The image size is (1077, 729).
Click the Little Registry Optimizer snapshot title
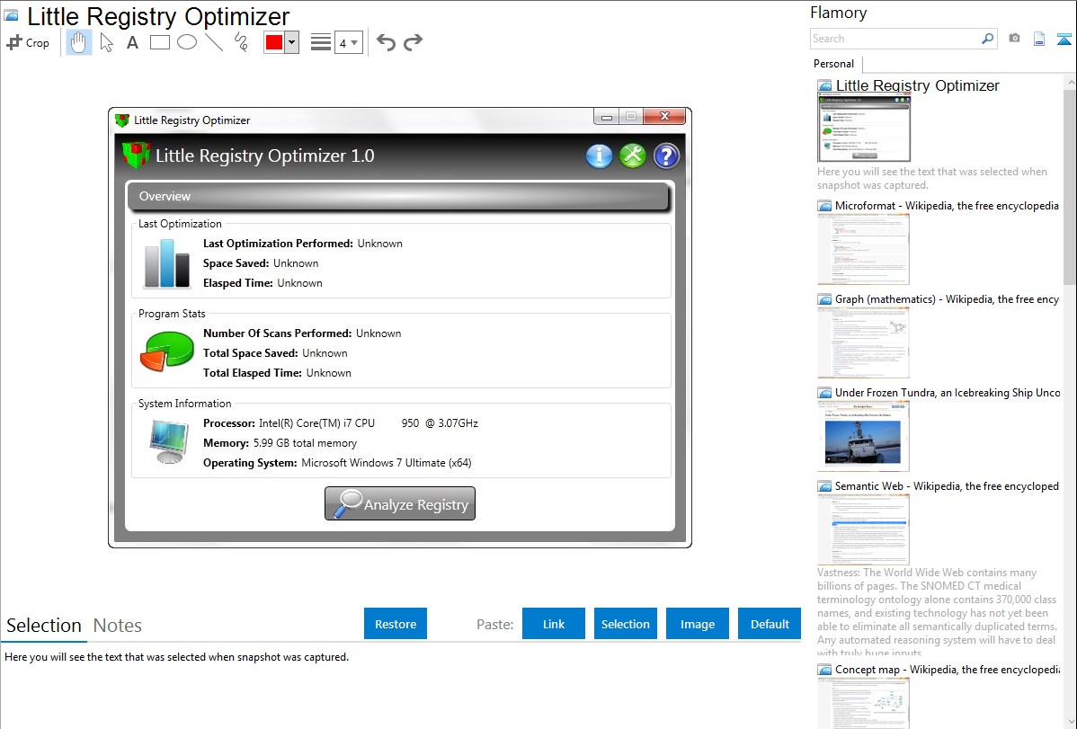pyautogui.click(x=917, y=86)
